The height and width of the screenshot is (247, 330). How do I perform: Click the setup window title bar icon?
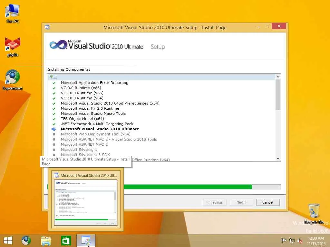[47, 27]
